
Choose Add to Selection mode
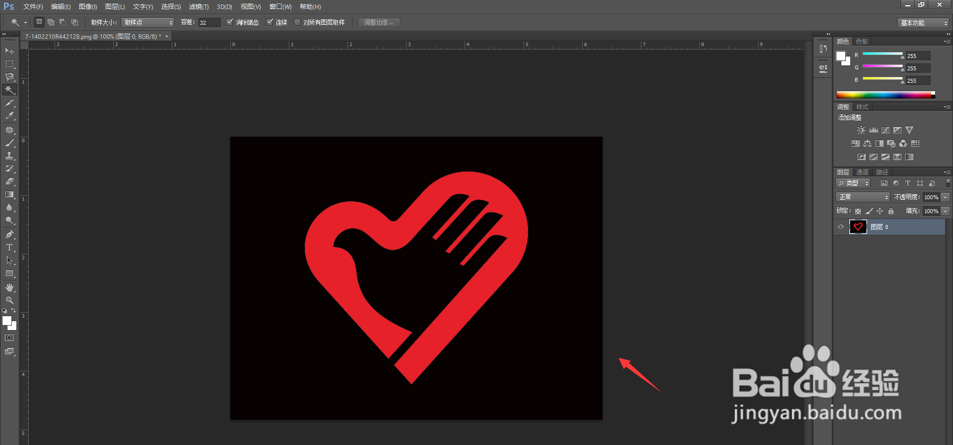pyautogui.click(x=51, y=22)
